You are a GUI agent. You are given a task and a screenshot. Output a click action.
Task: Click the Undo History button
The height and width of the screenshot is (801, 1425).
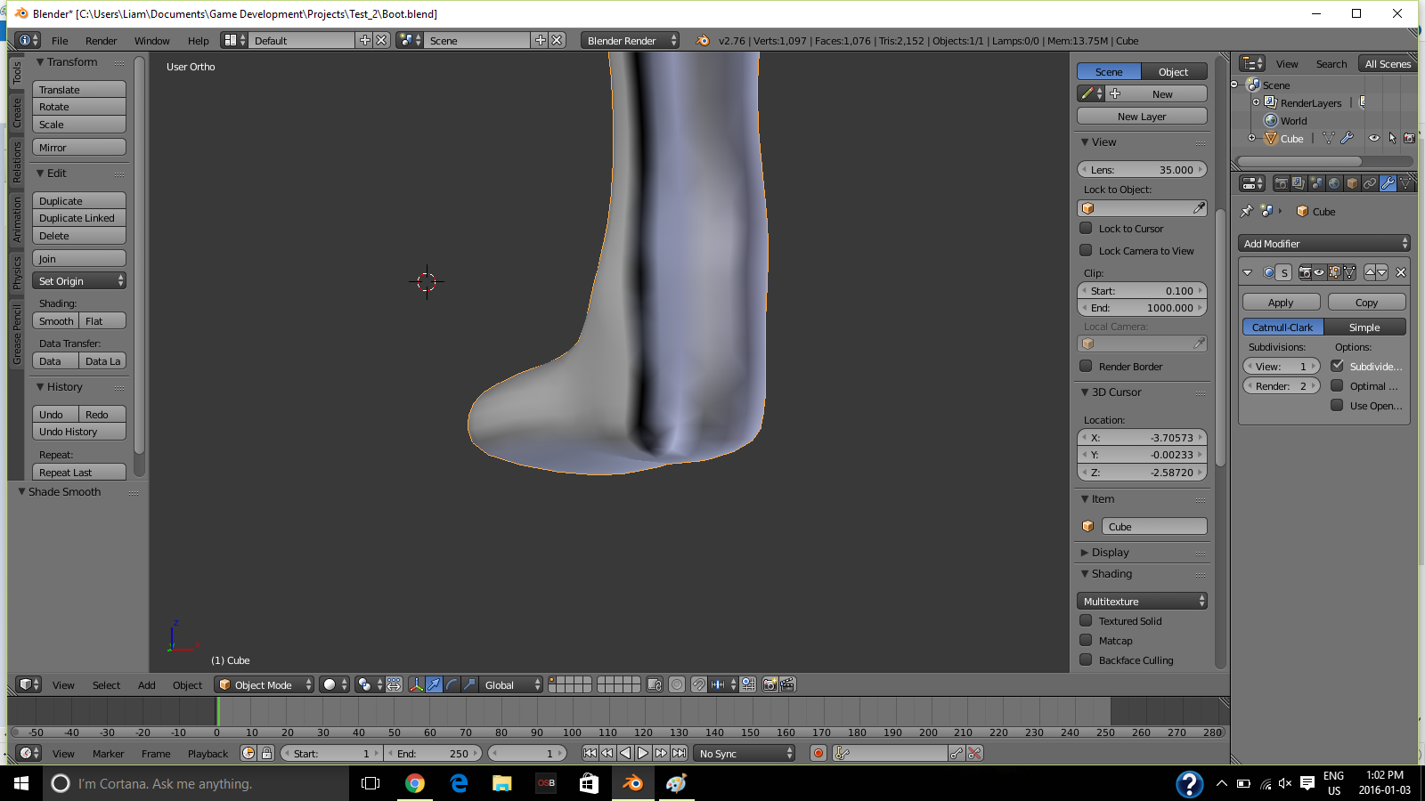pyautogui.click(x=79, y=432)
